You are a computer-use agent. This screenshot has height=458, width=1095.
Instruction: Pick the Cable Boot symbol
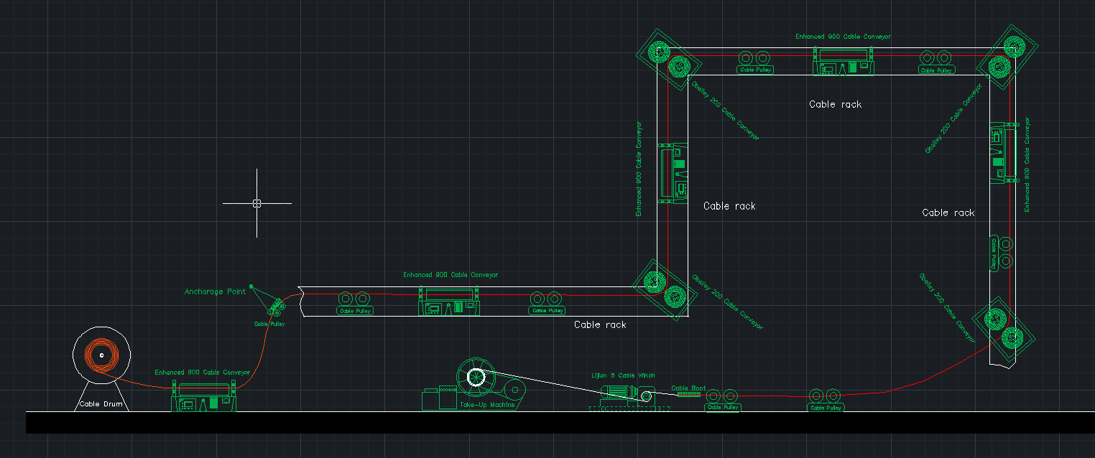pos(688,393)
